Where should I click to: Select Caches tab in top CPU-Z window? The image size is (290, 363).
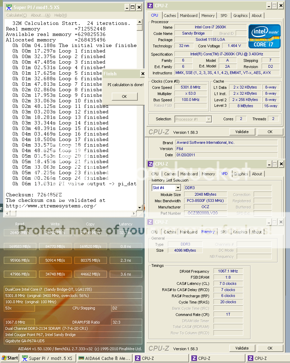tap(170, 16)
